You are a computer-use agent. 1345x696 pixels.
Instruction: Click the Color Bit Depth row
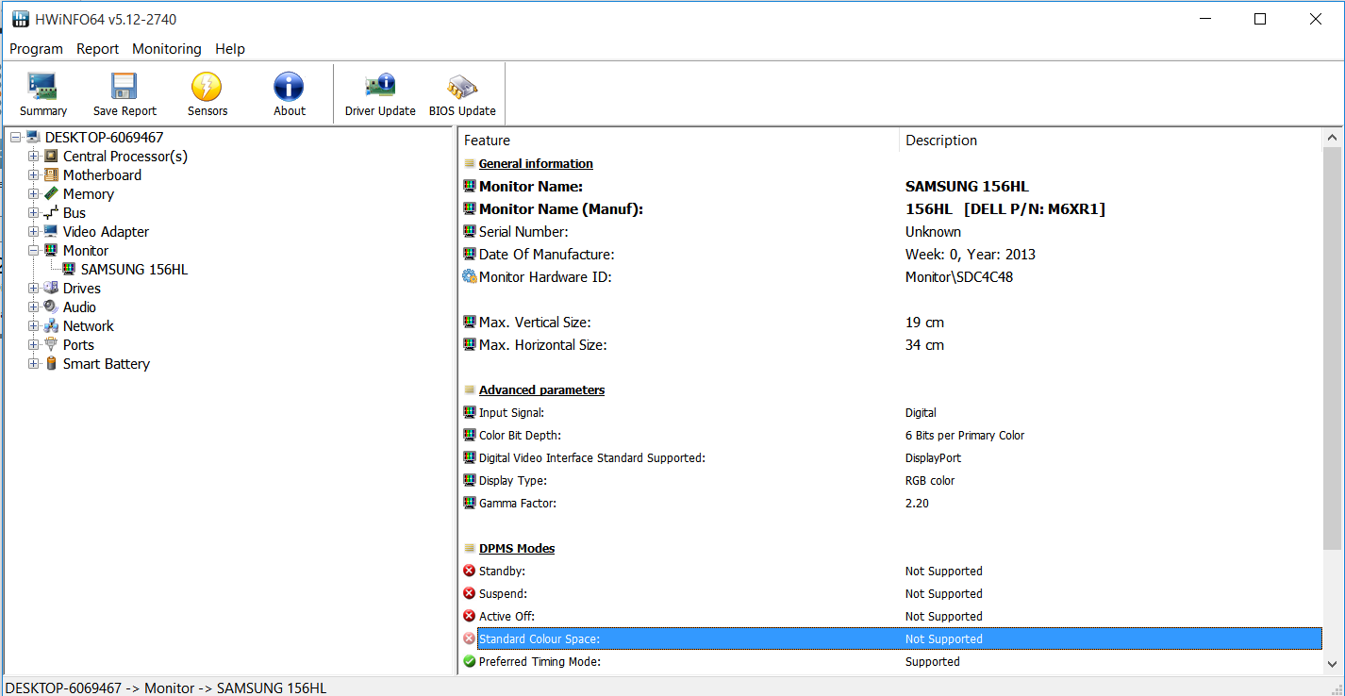click(891, 436)
